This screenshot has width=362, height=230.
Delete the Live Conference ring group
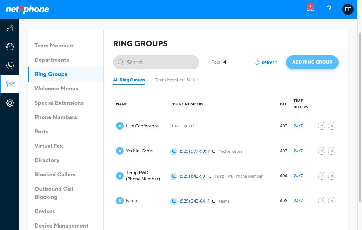[332, 126]
